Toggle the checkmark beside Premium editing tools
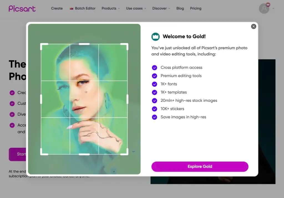The height and width of the screenshot is (198, 284). 154,76
